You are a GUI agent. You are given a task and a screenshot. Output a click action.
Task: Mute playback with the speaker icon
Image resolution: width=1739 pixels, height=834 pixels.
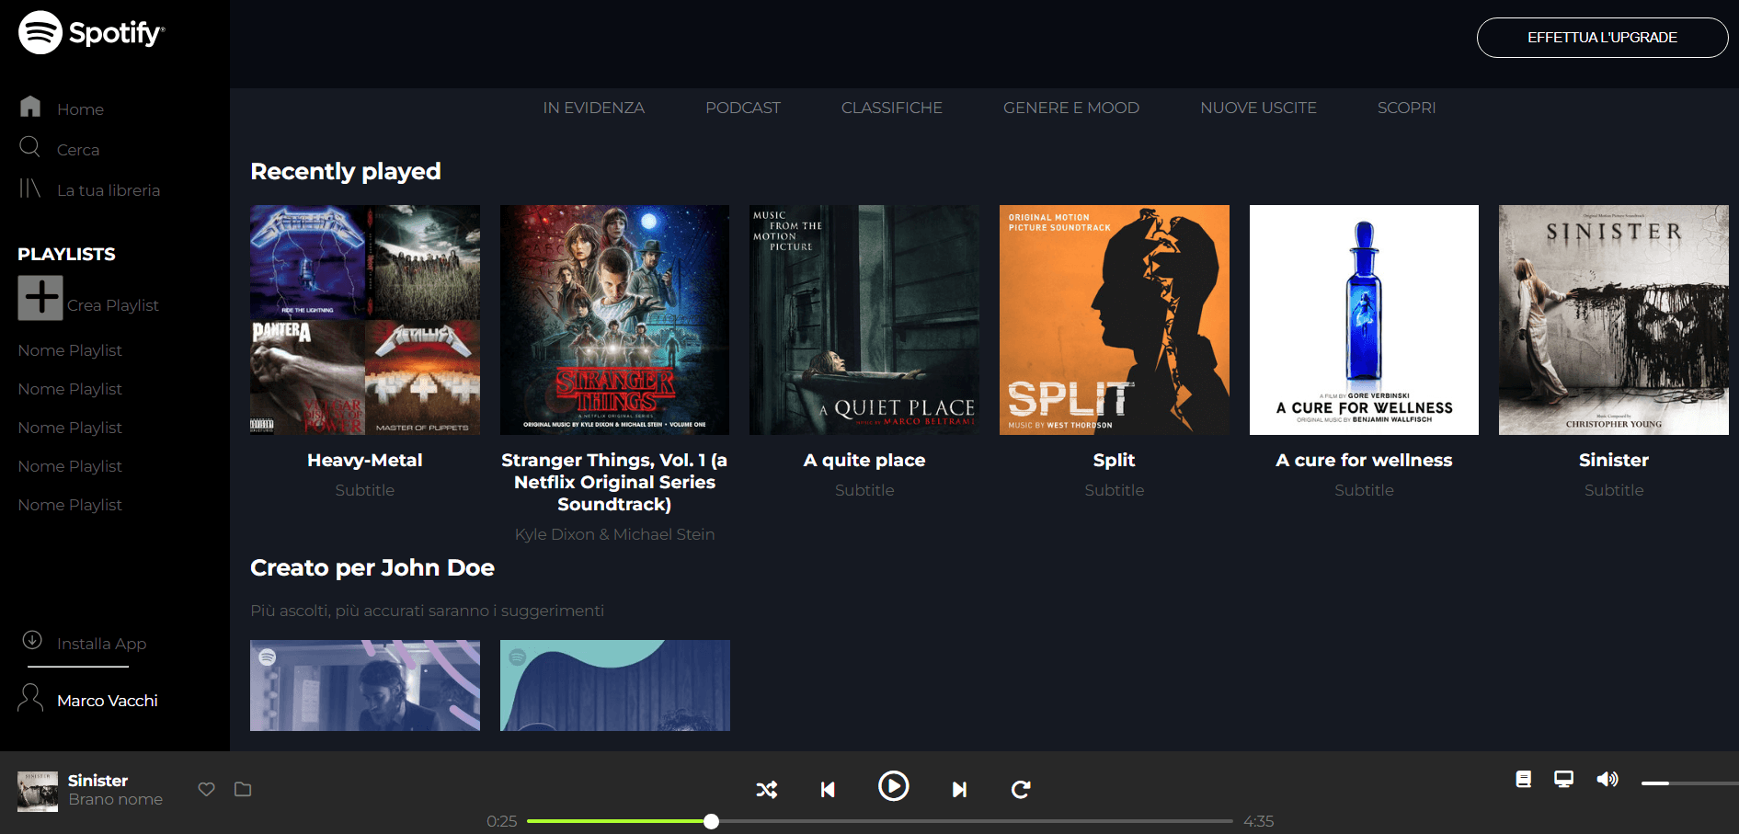(1607, 779)
